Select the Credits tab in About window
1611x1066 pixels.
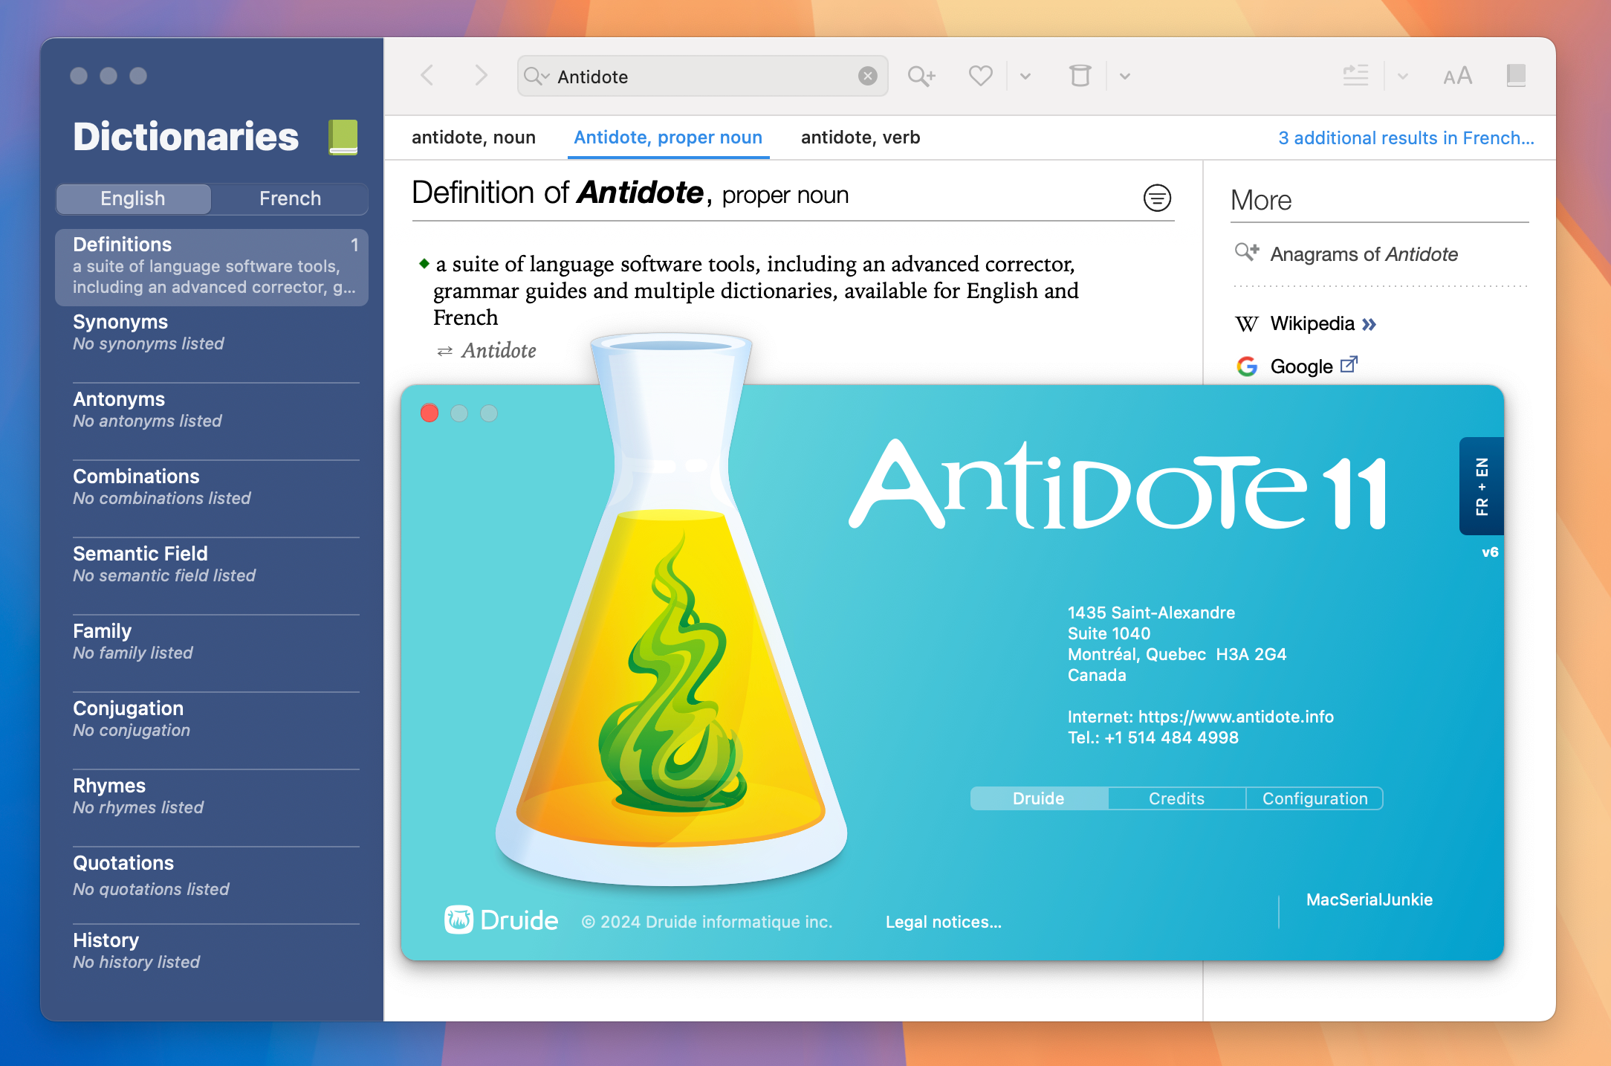point(1176,798)
